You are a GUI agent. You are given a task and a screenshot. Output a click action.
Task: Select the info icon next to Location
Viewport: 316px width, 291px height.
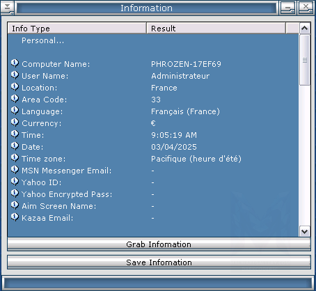pos(15,87)
